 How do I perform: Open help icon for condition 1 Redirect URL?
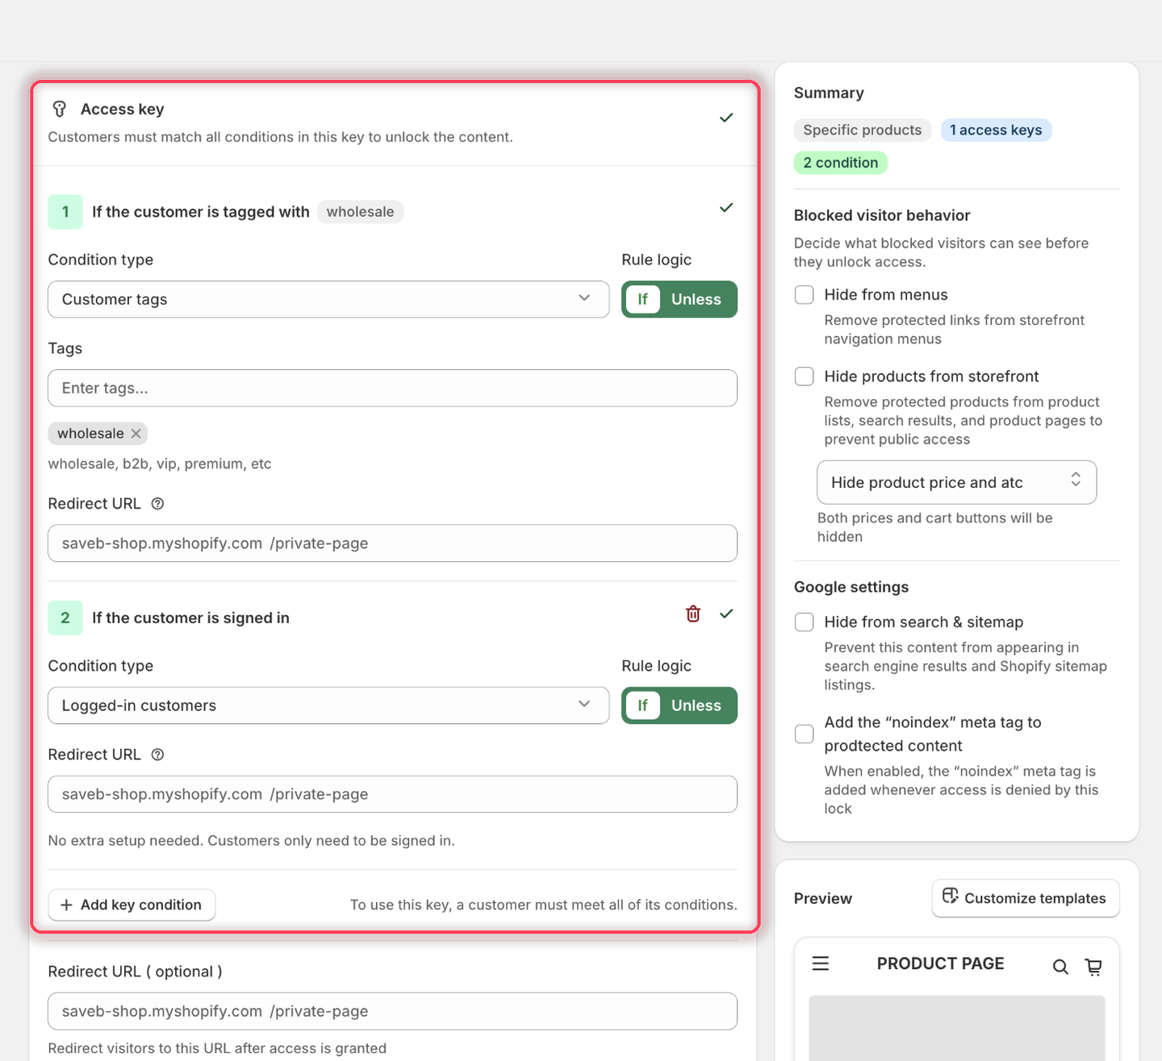158,504
